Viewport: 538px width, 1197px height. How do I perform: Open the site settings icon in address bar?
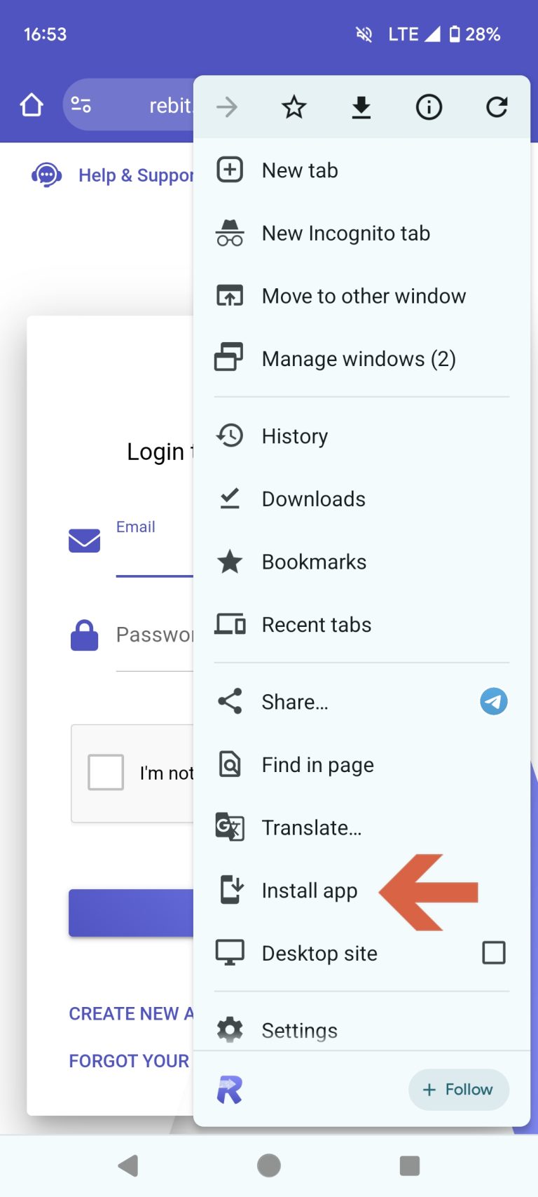81,105
